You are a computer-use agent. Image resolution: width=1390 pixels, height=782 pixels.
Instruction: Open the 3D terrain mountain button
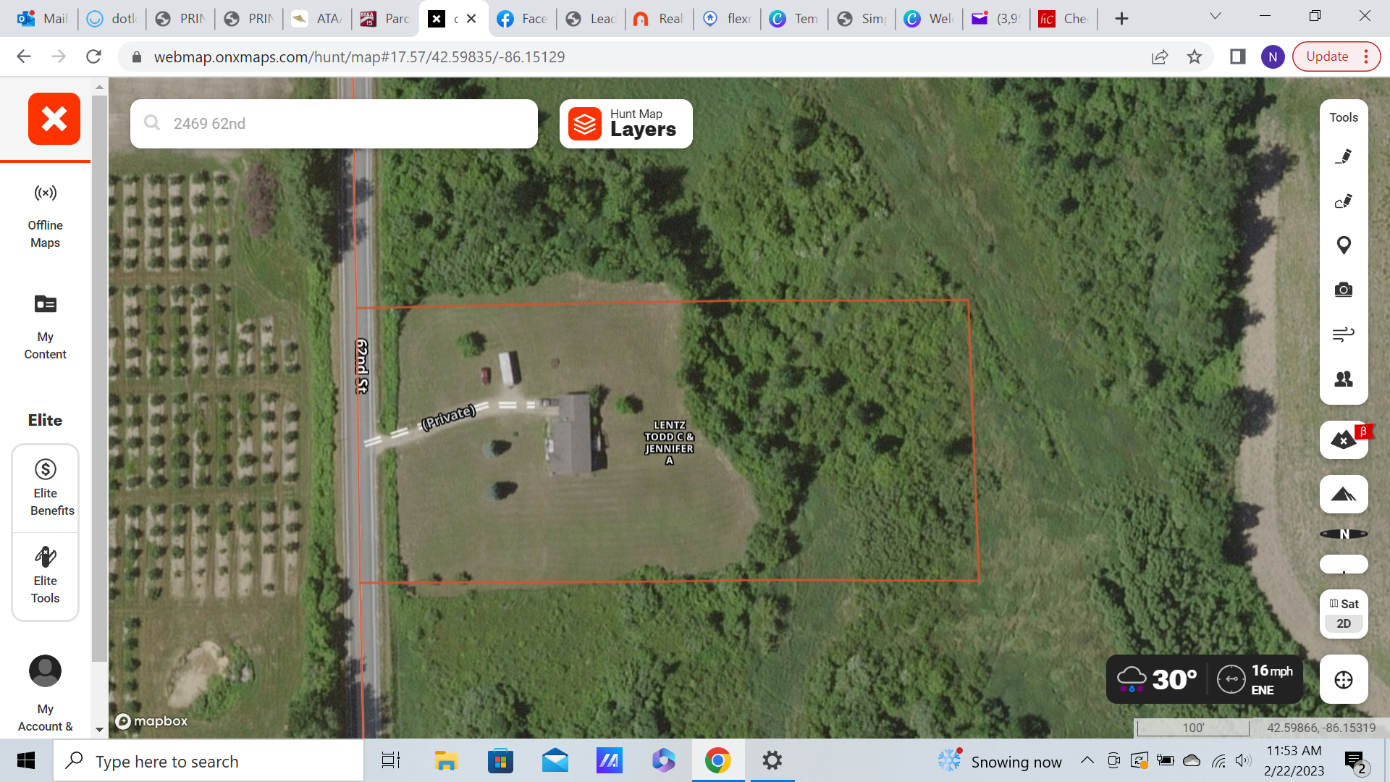coord(1344,495)
